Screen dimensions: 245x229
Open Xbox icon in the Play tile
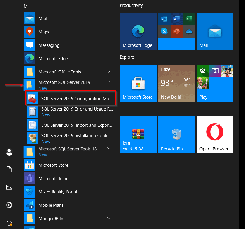click(203, 71)
